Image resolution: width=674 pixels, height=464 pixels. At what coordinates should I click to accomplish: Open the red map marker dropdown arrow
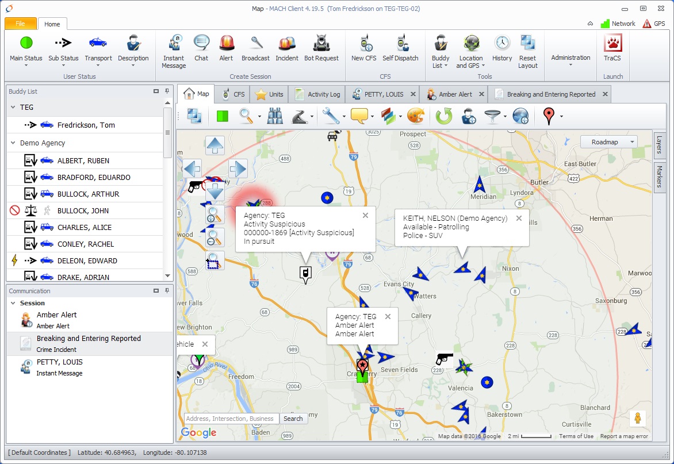[561, 116]
